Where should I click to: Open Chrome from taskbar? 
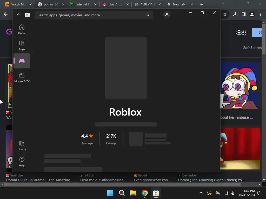coord(144,193)
